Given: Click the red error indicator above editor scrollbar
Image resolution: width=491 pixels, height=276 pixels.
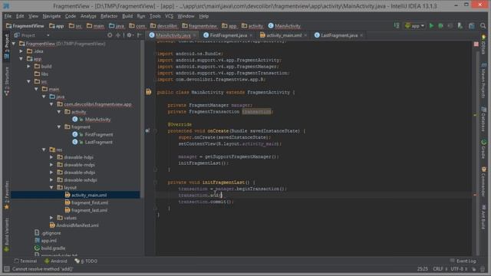Looking at the screenshot, I should [476, 44].
